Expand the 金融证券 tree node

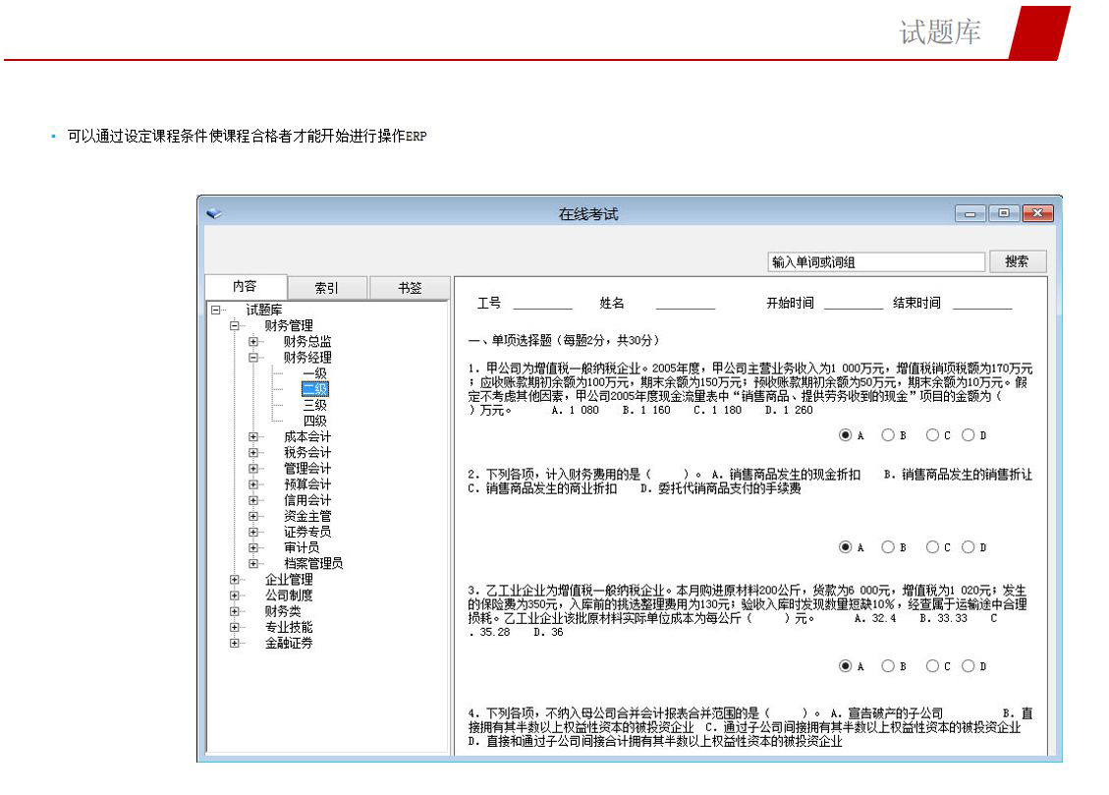235,644
